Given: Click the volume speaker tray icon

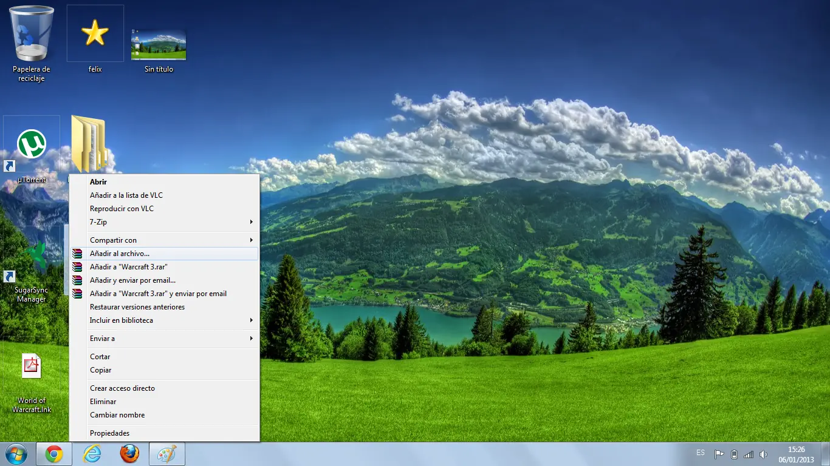Looking at the screenshot, I should tap(763, 454).
